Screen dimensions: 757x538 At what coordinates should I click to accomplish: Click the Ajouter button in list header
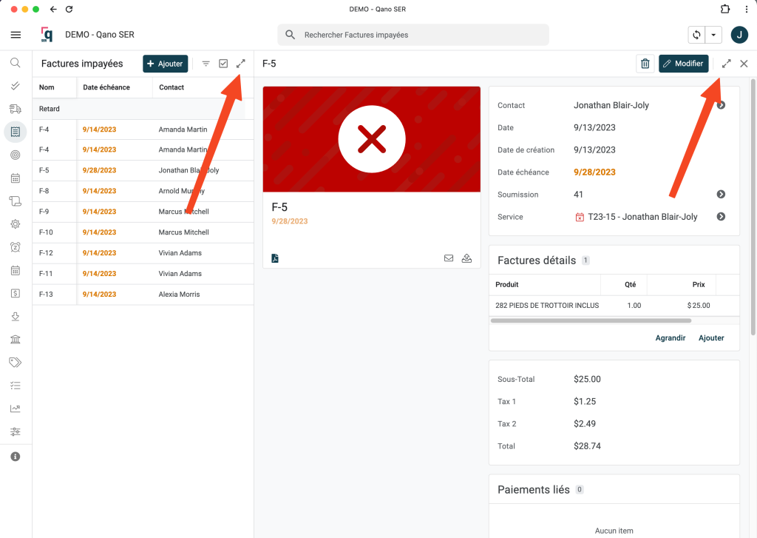pyautogui.click(x=165, y=64)
